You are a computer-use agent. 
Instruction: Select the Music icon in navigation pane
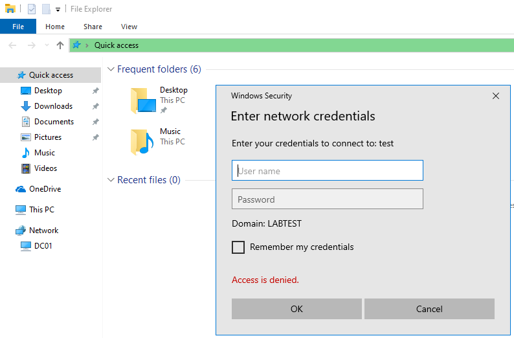[x=26, y=153]
